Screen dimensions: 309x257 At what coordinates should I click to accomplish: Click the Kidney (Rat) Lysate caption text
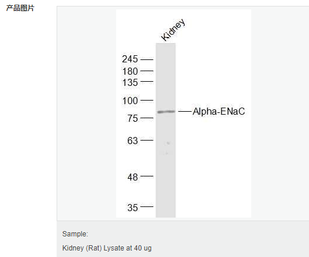(107, 248)
